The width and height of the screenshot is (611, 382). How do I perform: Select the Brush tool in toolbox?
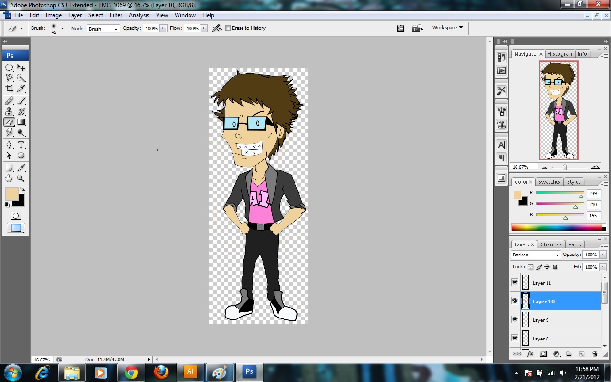[21, 101]
